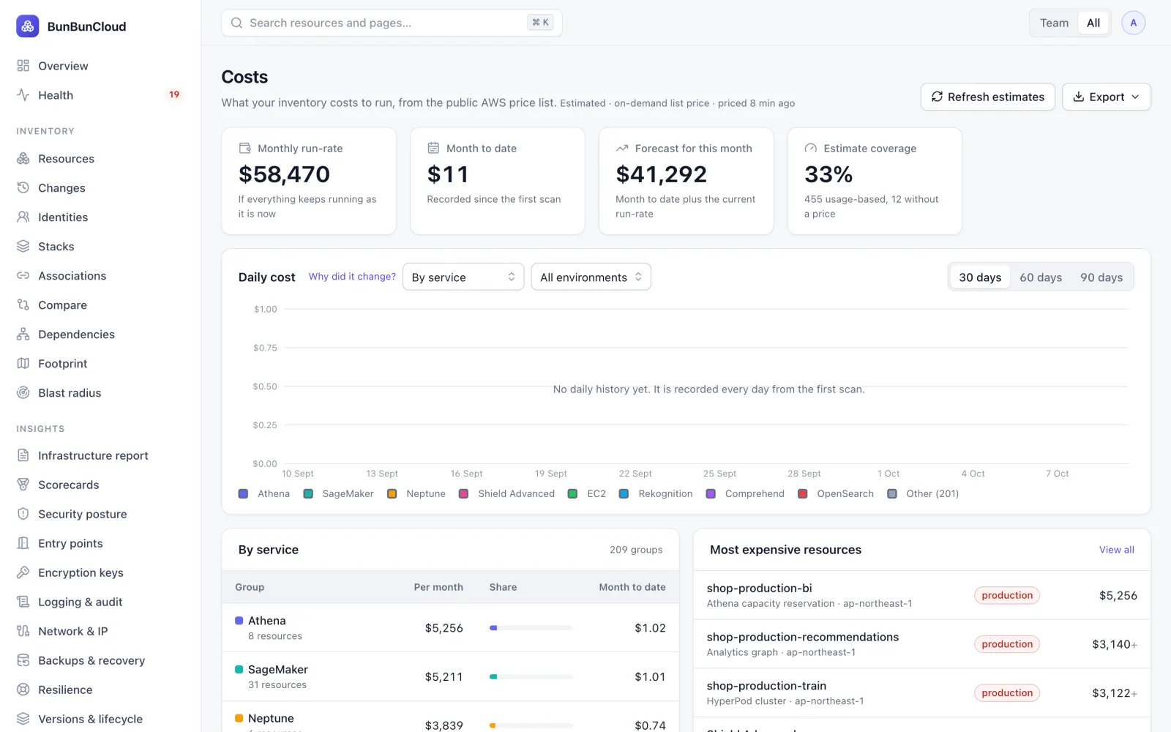Click the Blast radius target icon
The width and height of the screenshot is (1171, 732).
(x=23, y=393)
